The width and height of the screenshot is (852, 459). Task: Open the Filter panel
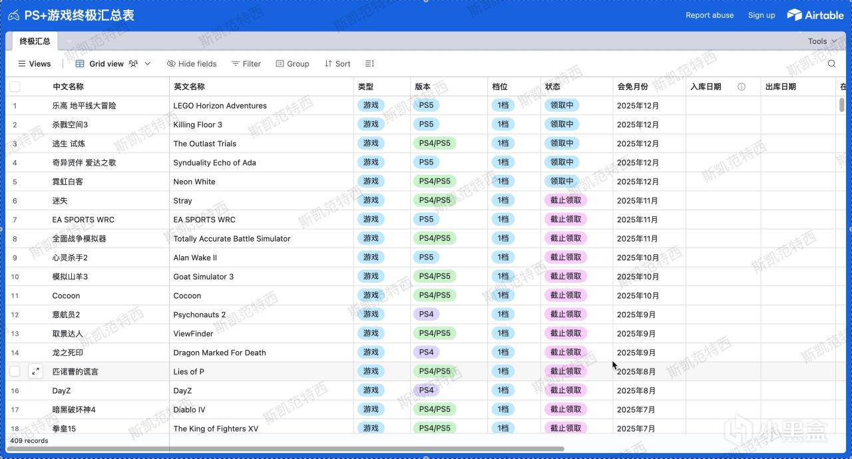tap(246, 64)
